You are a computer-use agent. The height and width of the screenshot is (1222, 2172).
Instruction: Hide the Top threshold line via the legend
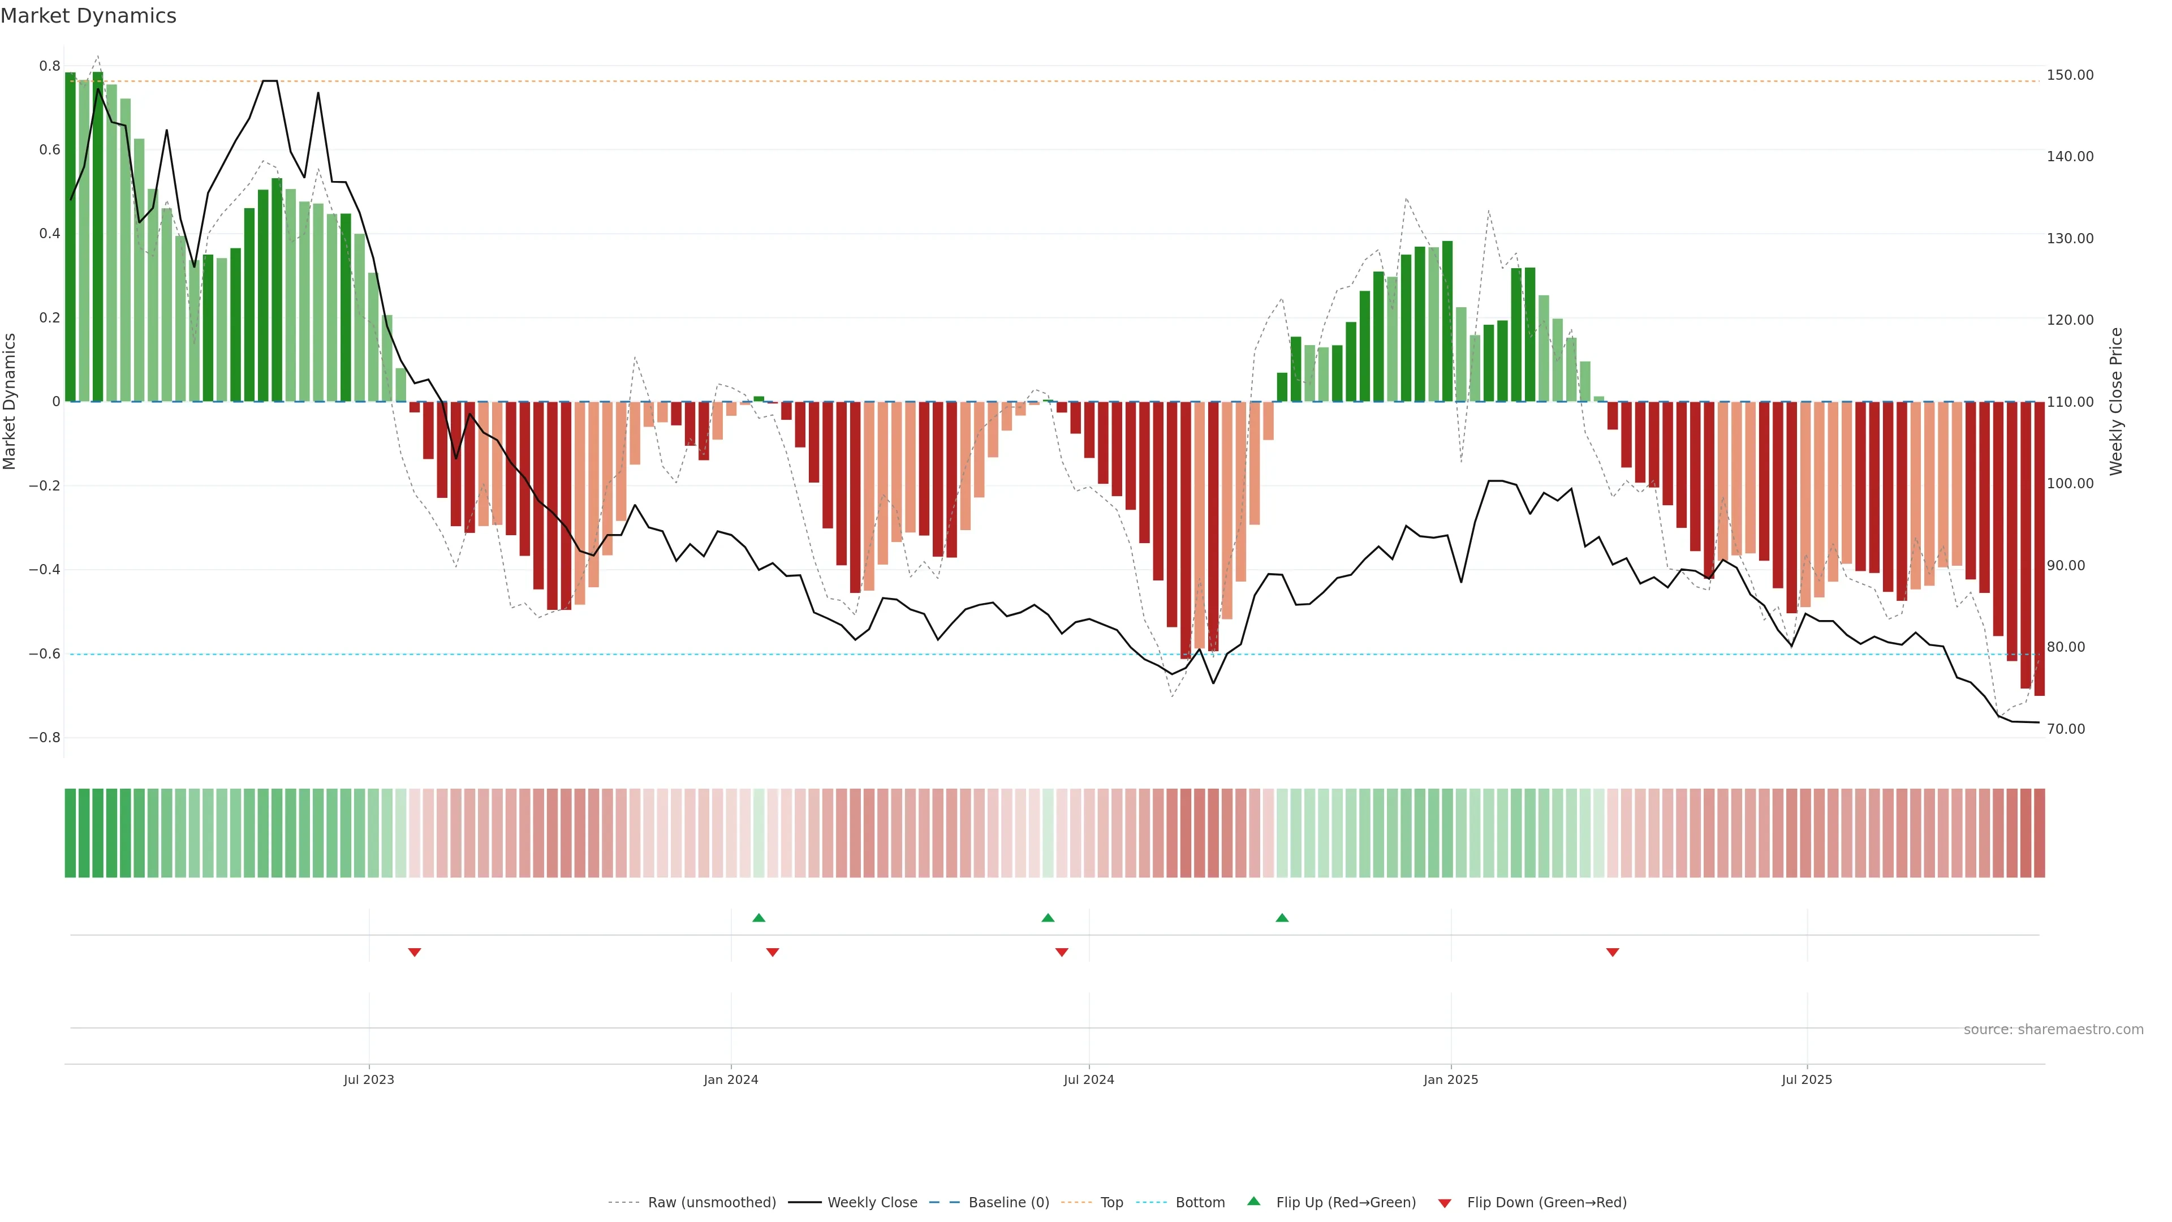pyautogui.click(x=1111, y=1203)
